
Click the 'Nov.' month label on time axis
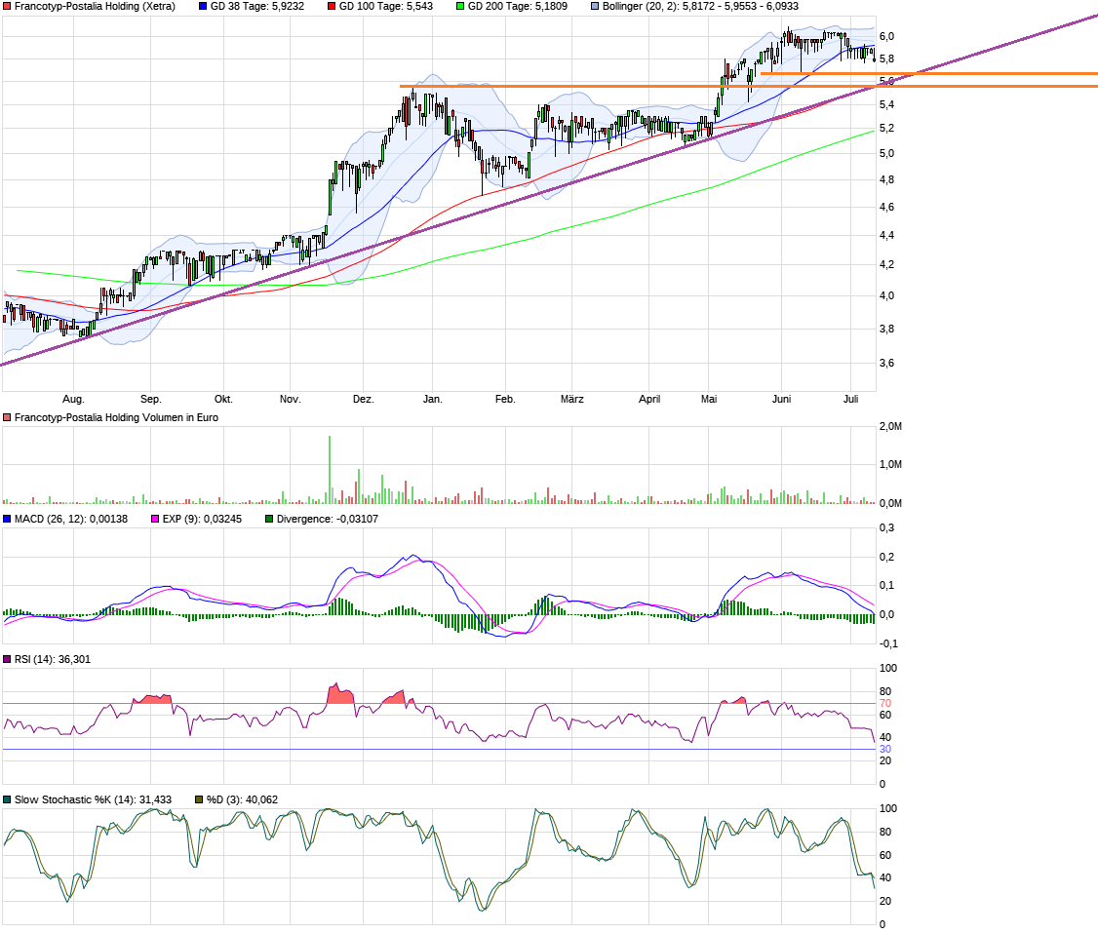(x=290, y=399)
